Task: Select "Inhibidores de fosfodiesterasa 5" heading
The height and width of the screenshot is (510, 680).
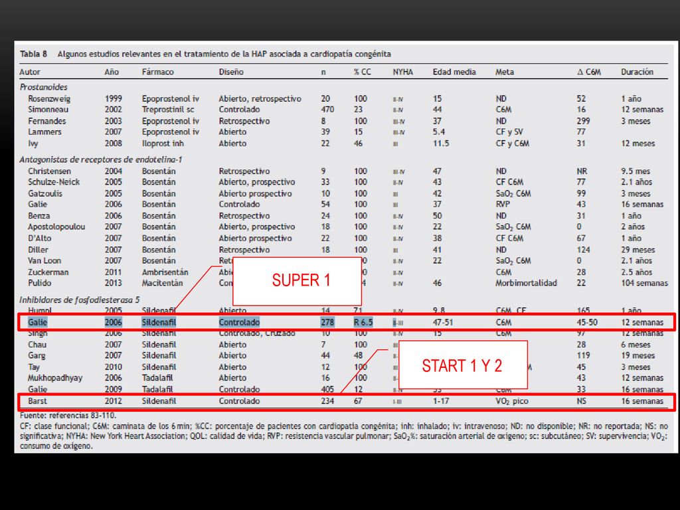Action: coord(80,299)
